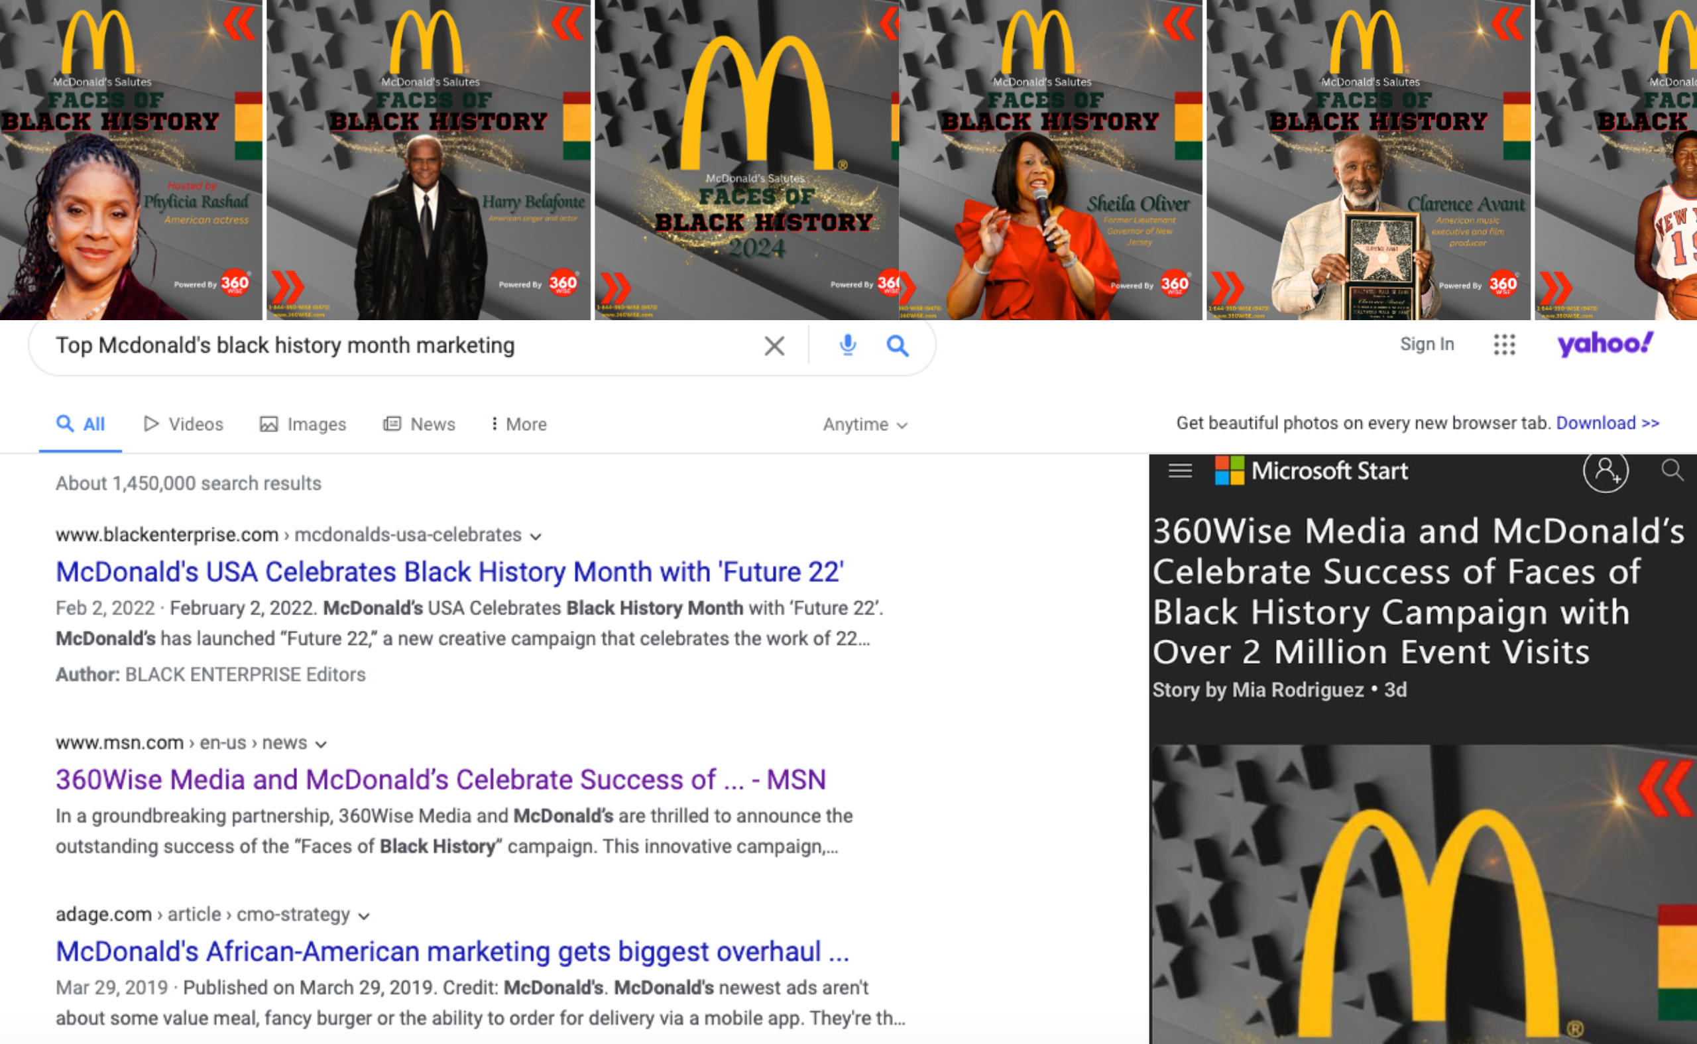The height and width of the screenshot is (1044, 1697).
Task: Click the Microsoft Start search magnifier icon
Action: tap(1671, 470)
